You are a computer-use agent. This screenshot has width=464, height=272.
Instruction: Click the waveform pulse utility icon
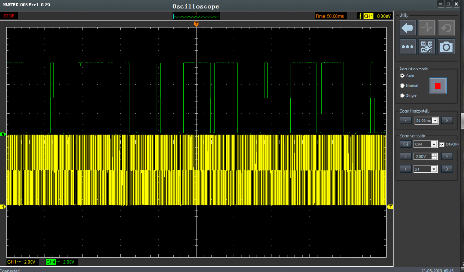pyautogui.click(x=427, y=28)
